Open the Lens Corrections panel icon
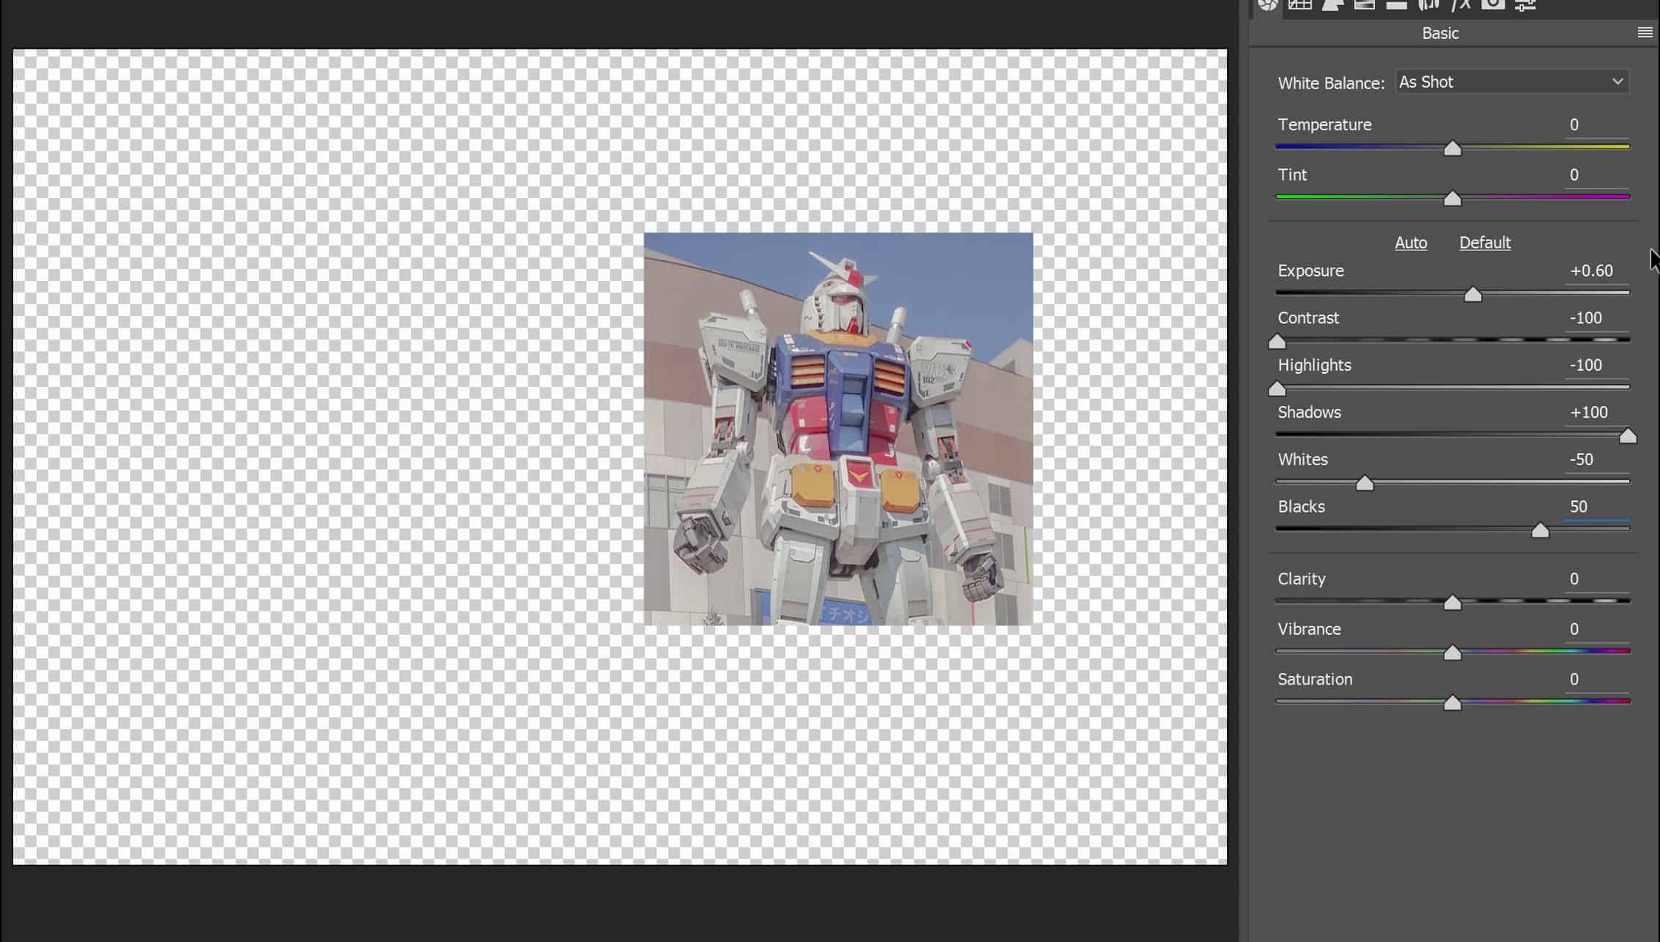1660x942 pixels. coord(1429,4)
